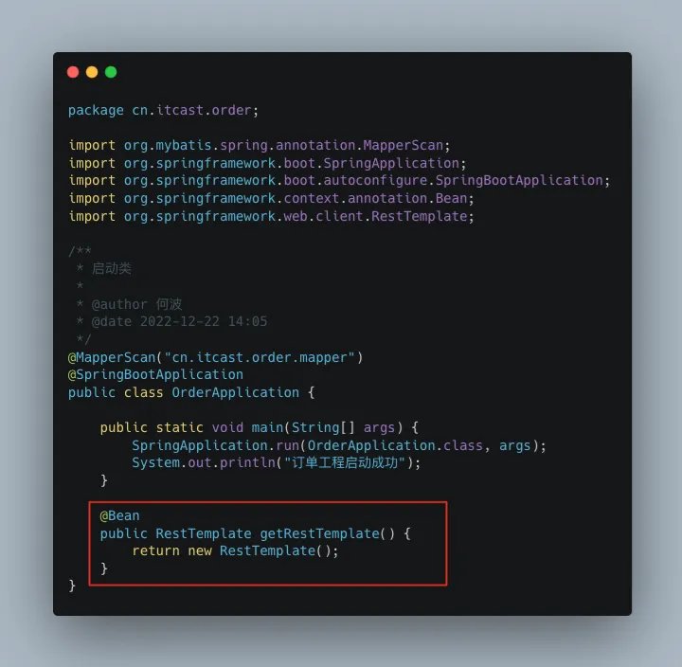Click the yellow minimize dot
Viewport: 682px width, 667px height.
pos(92,72)
